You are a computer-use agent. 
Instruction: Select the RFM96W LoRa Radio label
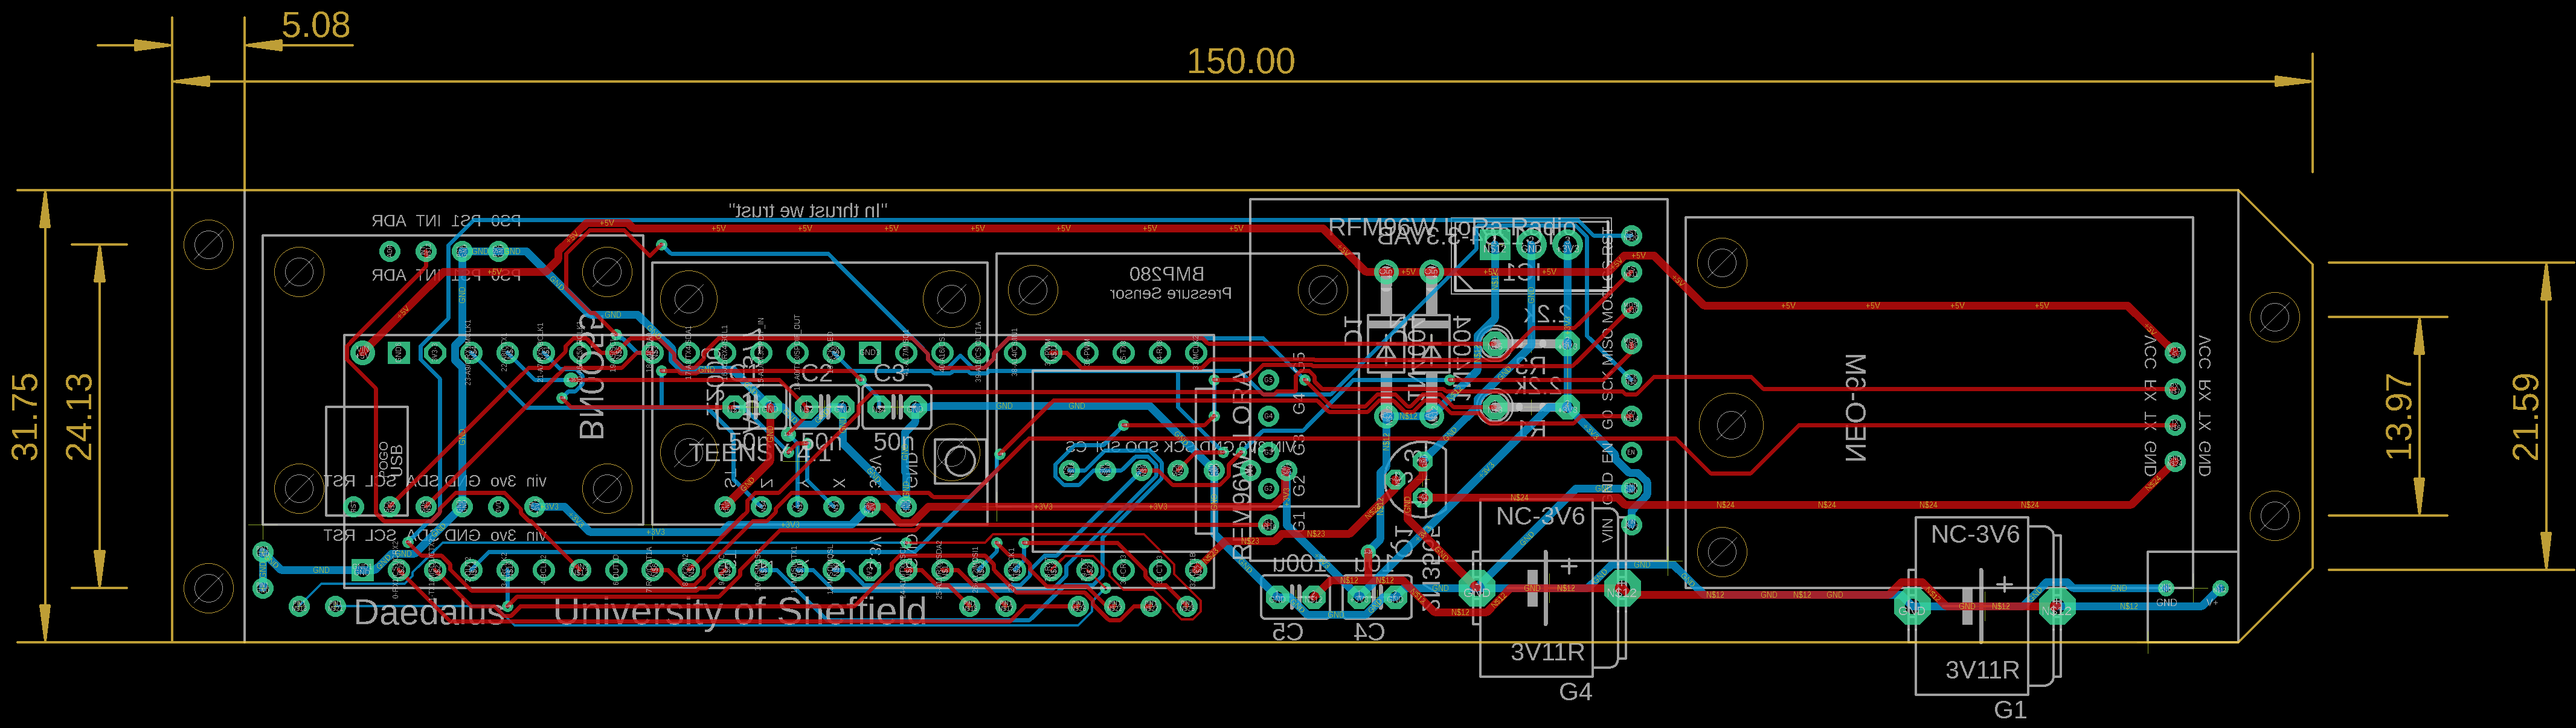[1452, 227]
